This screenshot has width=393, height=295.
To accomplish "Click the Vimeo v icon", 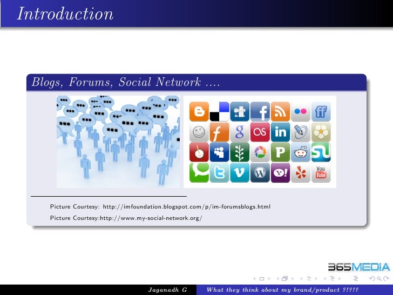I will click(x=240, y=172).
